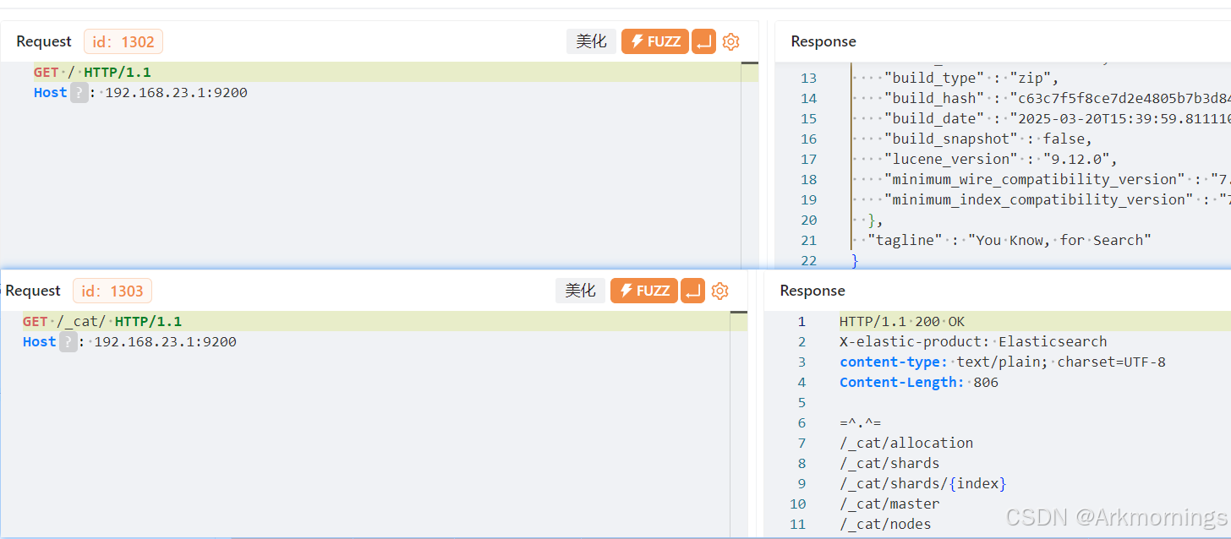The width and height of the screenshot is (1231, 539).
Task: Click the FUZZ button in request 1303
Action: [644, 291]
